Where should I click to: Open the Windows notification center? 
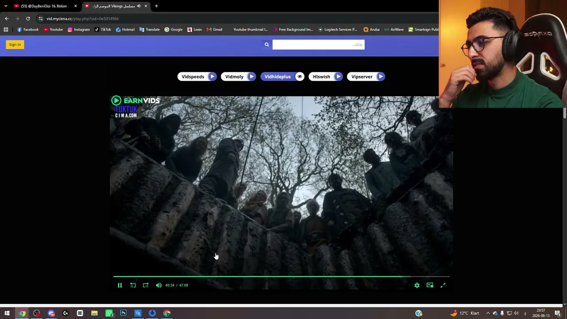(558, 313)
